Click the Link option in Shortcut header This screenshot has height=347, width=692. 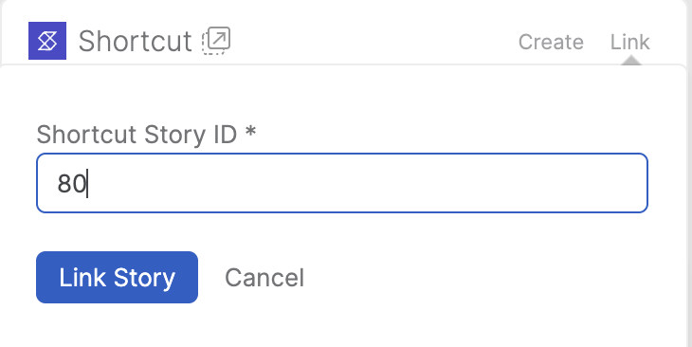(629, 42)
